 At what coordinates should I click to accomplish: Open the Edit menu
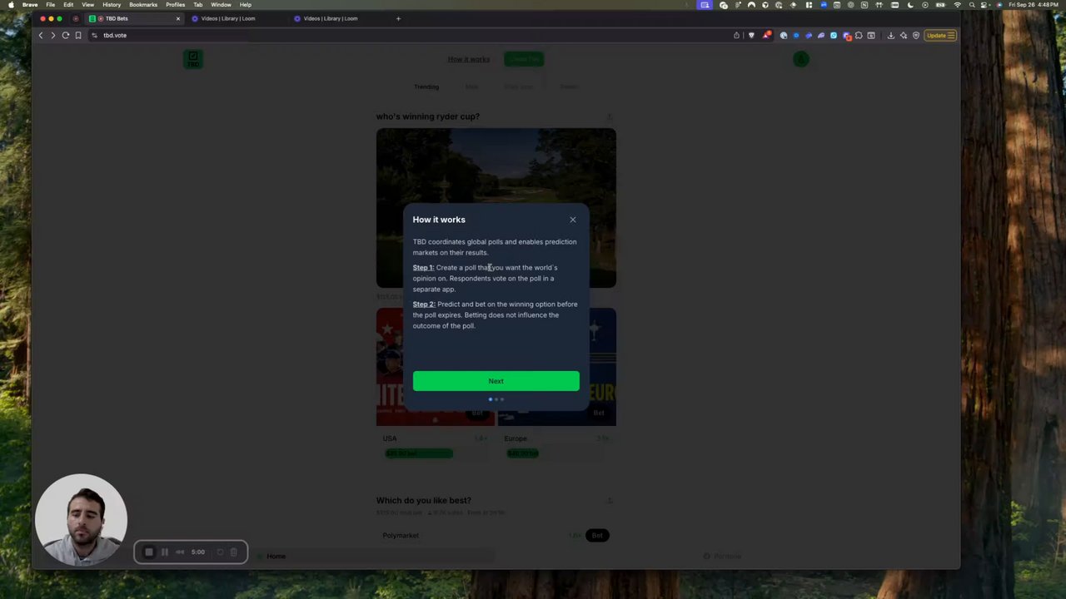pyautogui.click(x=68, y=5)
